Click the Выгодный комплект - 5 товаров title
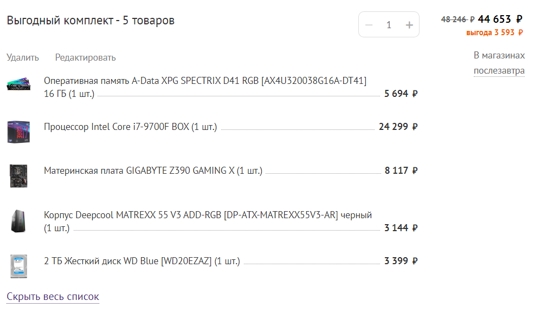This screenshot has height=314, width=535. tap(91, 21)
